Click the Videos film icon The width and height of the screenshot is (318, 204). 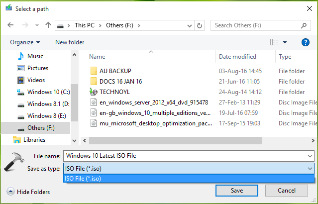[x=21, y=80]
